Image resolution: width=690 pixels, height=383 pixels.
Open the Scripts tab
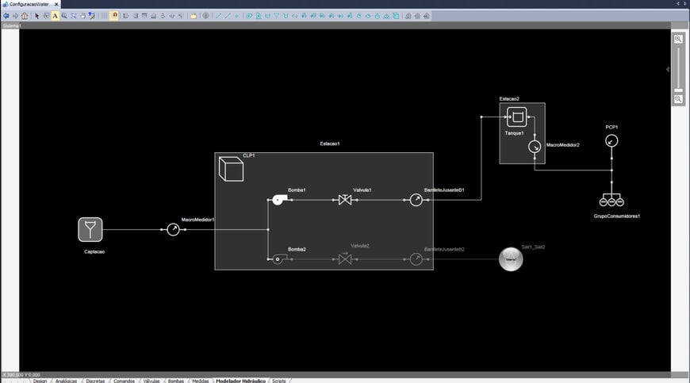tap(278, 381)
